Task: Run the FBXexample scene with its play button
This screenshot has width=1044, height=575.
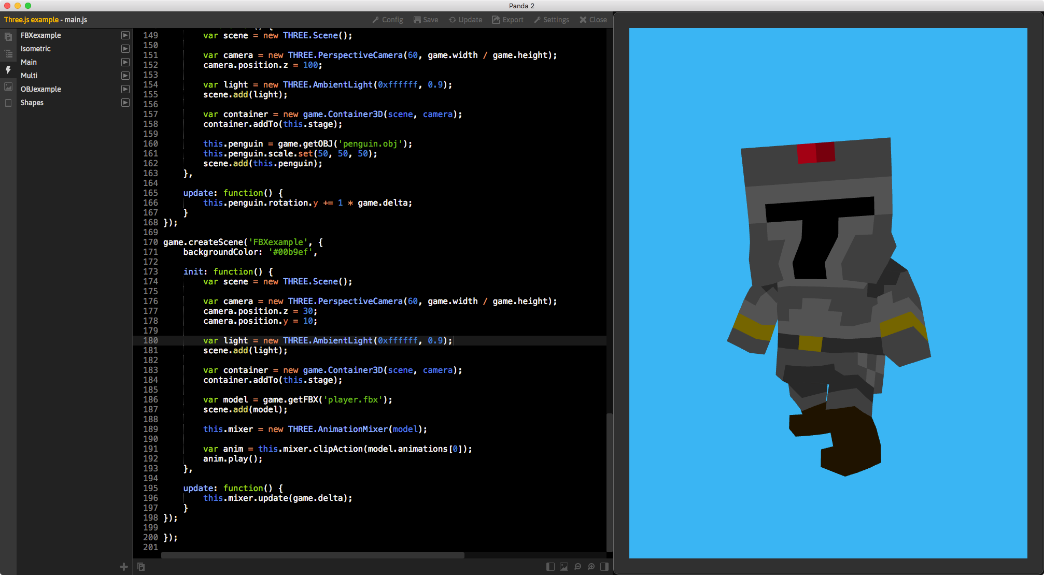Action: pos(125,35)
